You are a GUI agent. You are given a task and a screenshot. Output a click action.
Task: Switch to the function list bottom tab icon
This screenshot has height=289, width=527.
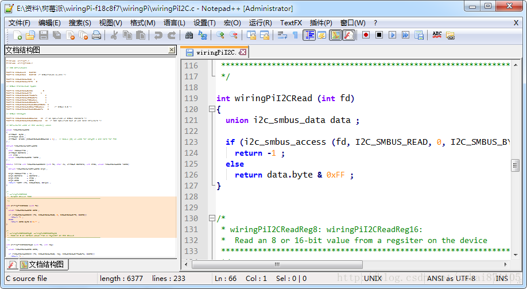(12, 265)
